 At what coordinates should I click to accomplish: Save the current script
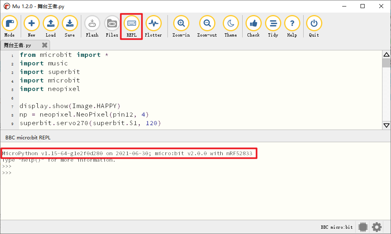tap(70, 26)
